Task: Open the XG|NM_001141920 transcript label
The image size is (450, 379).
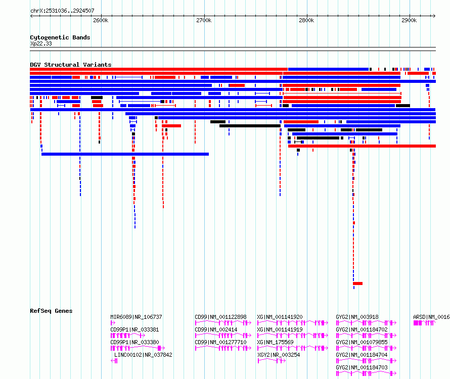Action: [280, 317]
